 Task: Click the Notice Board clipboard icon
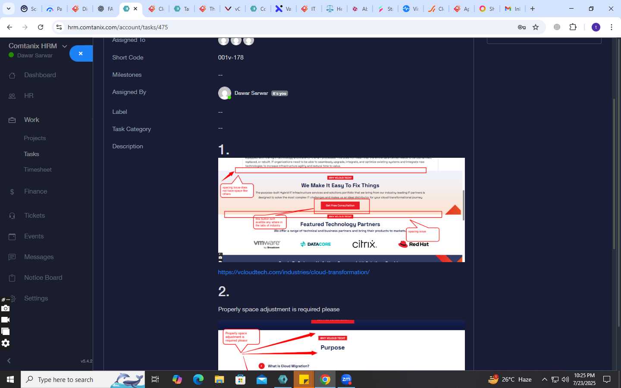click(x=12, y=278)
